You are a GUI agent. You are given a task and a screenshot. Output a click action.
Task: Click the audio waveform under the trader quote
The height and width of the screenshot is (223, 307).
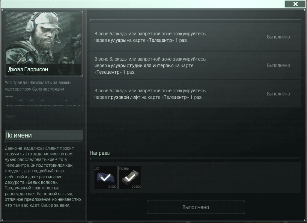[x=44, y=104]
